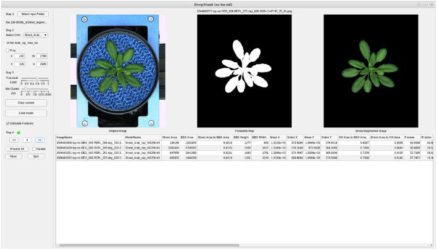Go to previous image with << button

click(x=14, y=140)
